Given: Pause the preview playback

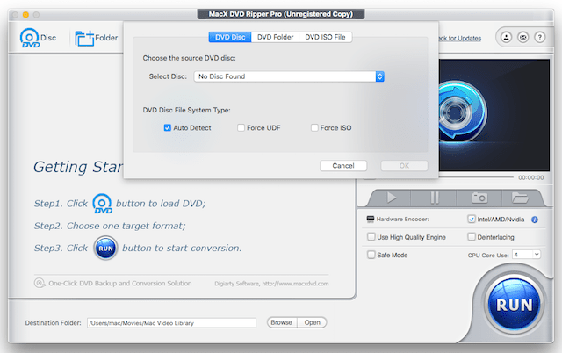Looking at the screenshot, I should [434, 198].
